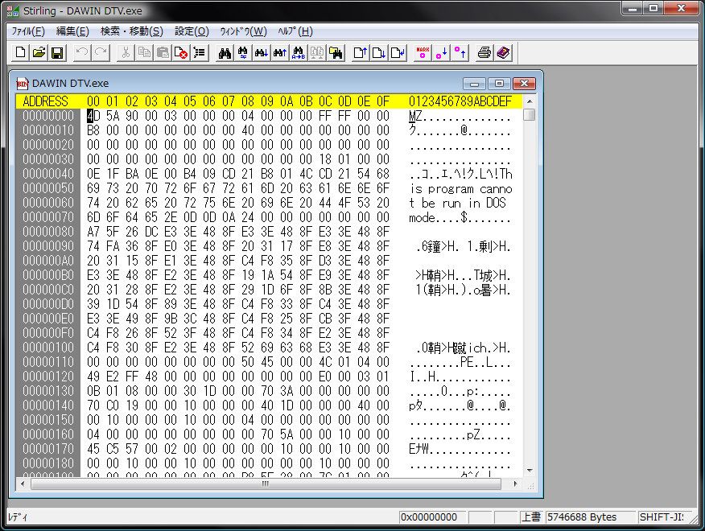The height and width of the screenshot is (531, 705).
Task: Select address row 00000040
Action: pyautogui.click(x=48, y=174)
